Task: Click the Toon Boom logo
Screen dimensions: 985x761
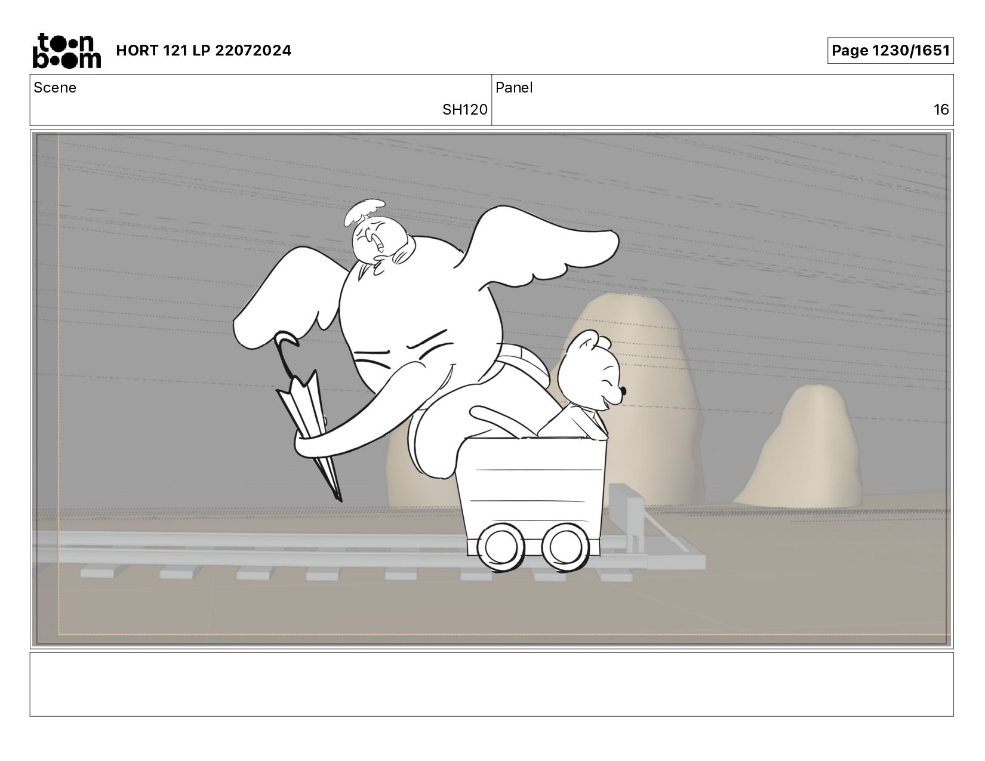Action: click(x=66, y=51)
